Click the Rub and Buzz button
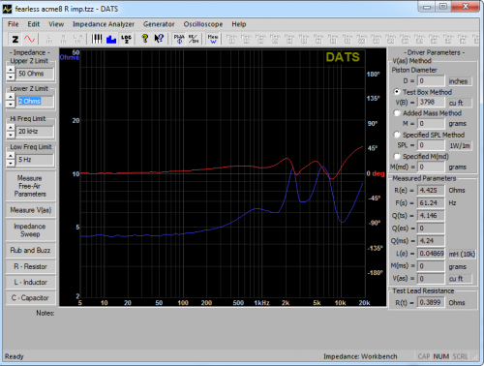This screenshot has height=366, width=484. [x=30, y=250]
